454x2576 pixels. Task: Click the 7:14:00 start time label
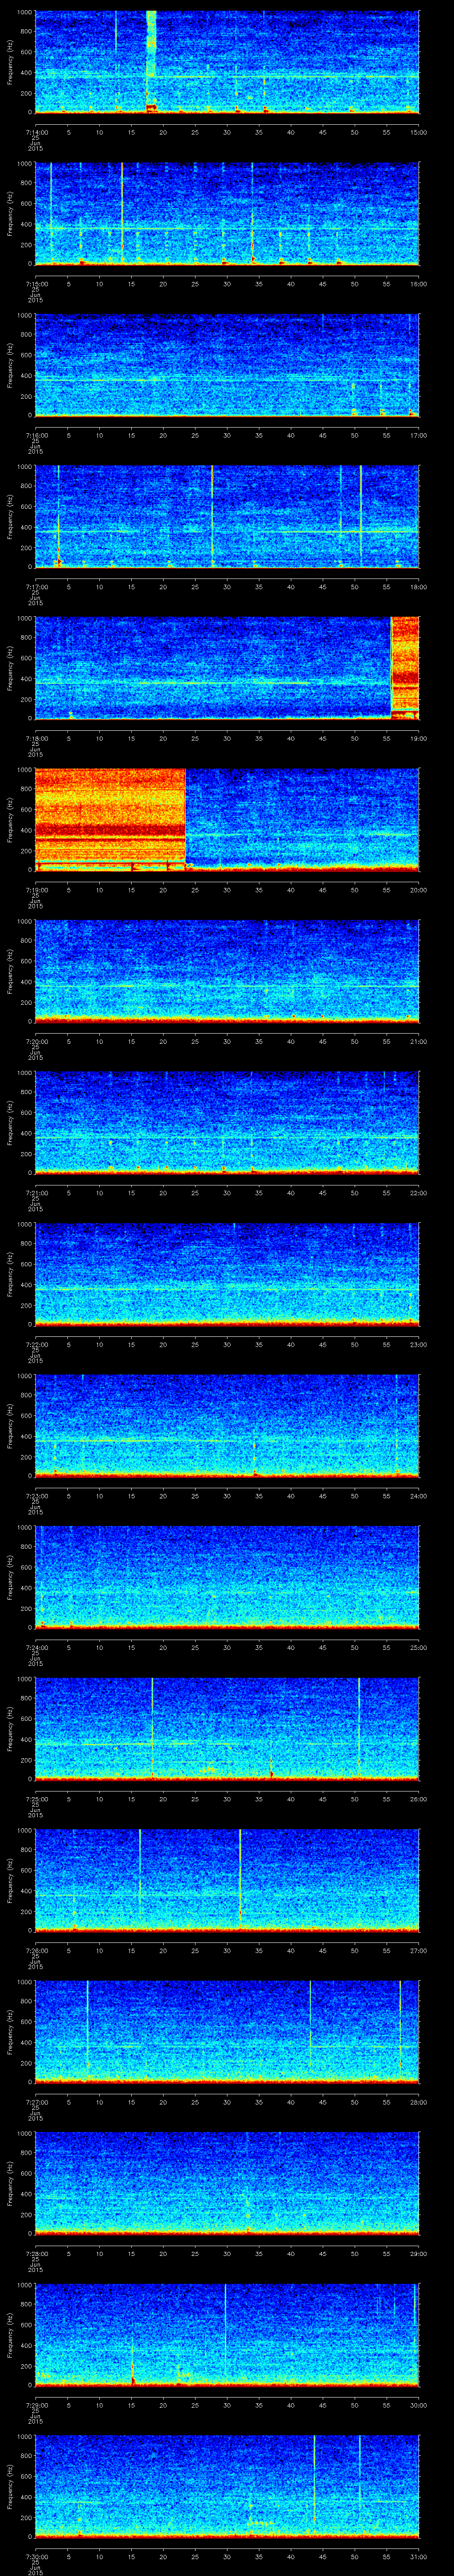35,132
